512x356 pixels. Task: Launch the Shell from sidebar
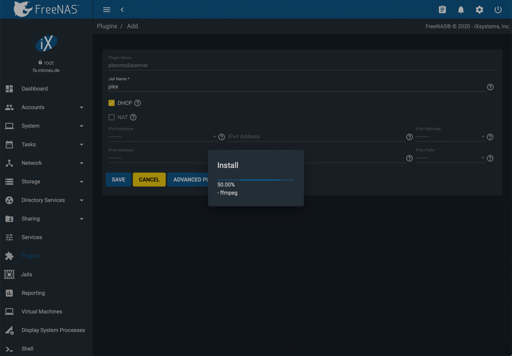point(27,349)
